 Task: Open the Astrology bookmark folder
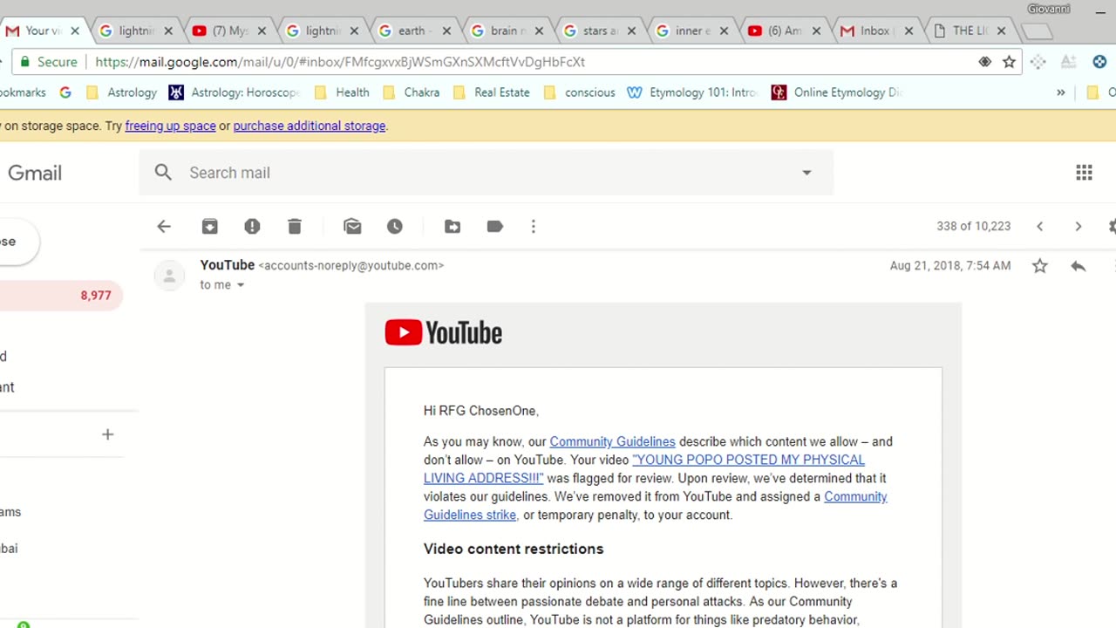pos(122,92)
